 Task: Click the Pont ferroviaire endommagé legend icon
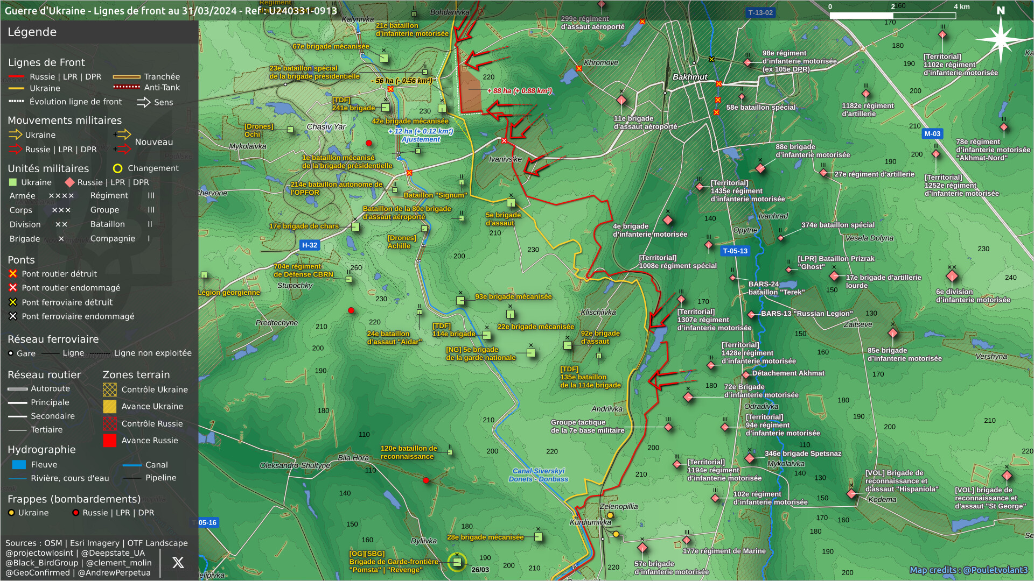(x=13, y=316)
